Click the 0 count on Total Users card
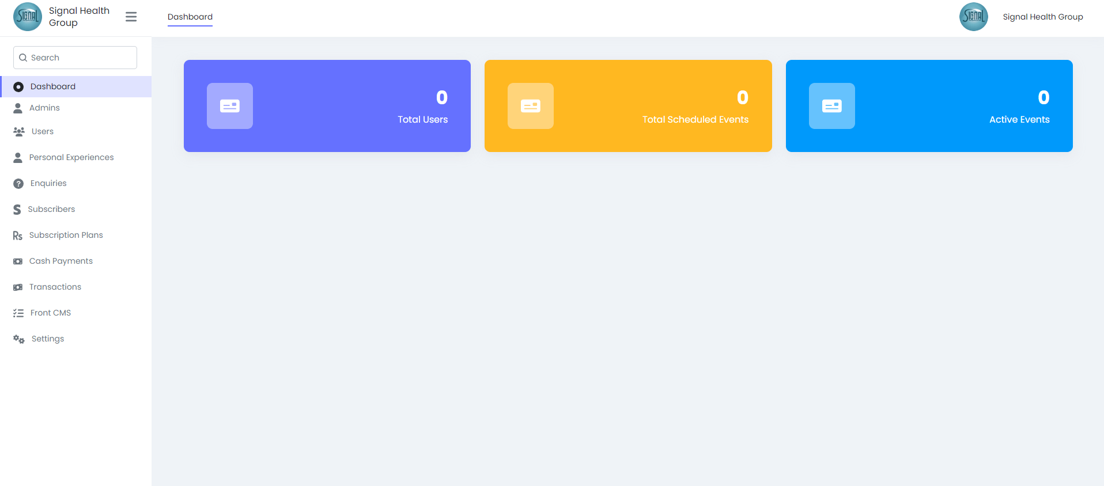The width and height of the screenshot is (1104, 486). click(442, 97)
